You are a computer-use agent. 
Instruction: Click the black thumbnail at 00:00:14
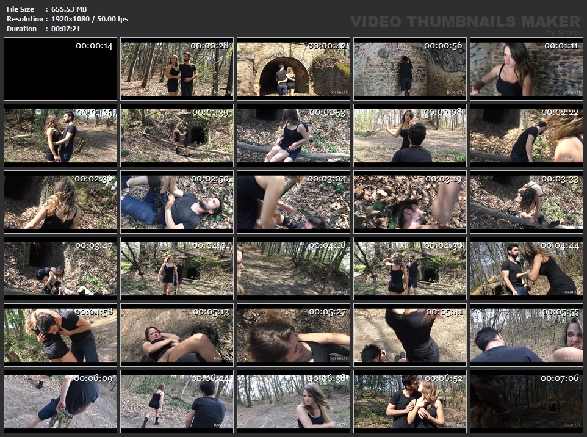coord(60,69)
